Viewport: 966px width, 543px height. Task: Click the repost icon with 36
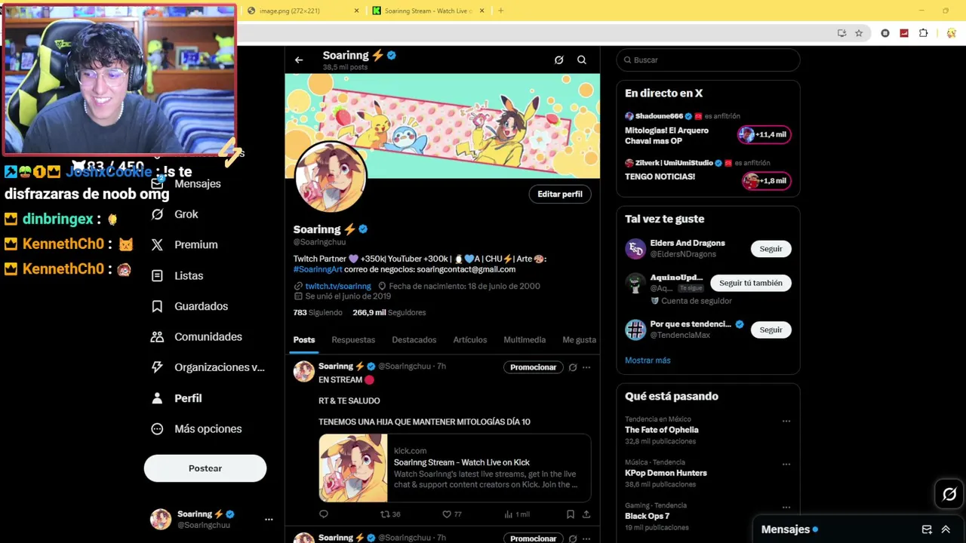390,514
